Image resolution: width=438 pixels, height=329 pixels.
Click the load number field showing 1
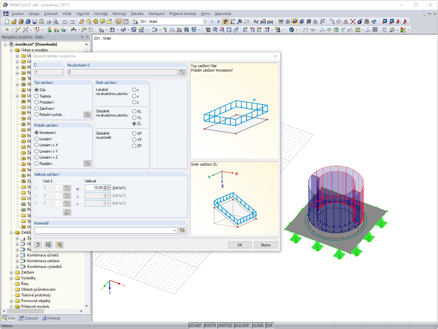coord(49,72)
